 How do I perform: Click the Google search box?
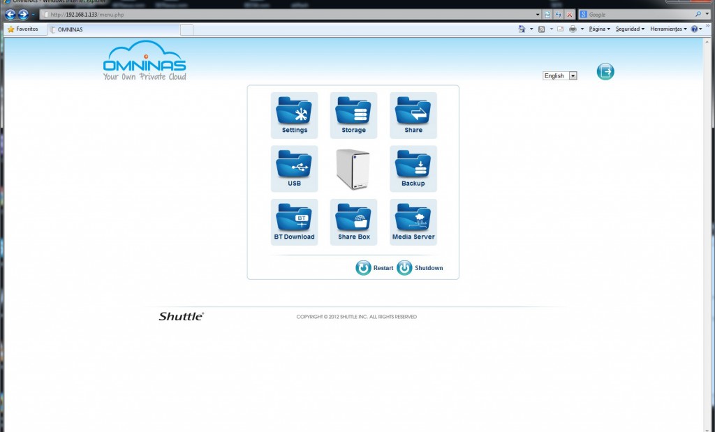[x=637, y=15]
